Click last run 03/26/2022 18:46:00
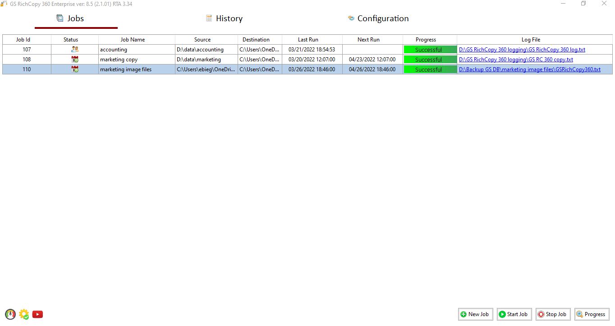This screenshot has height=326, width=615. pos(312,69)
